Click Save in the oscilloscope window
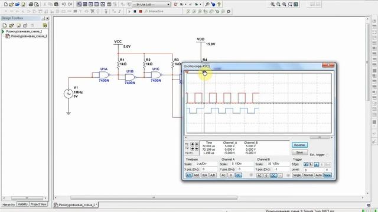378x212 pixels. tap(299, 153)
